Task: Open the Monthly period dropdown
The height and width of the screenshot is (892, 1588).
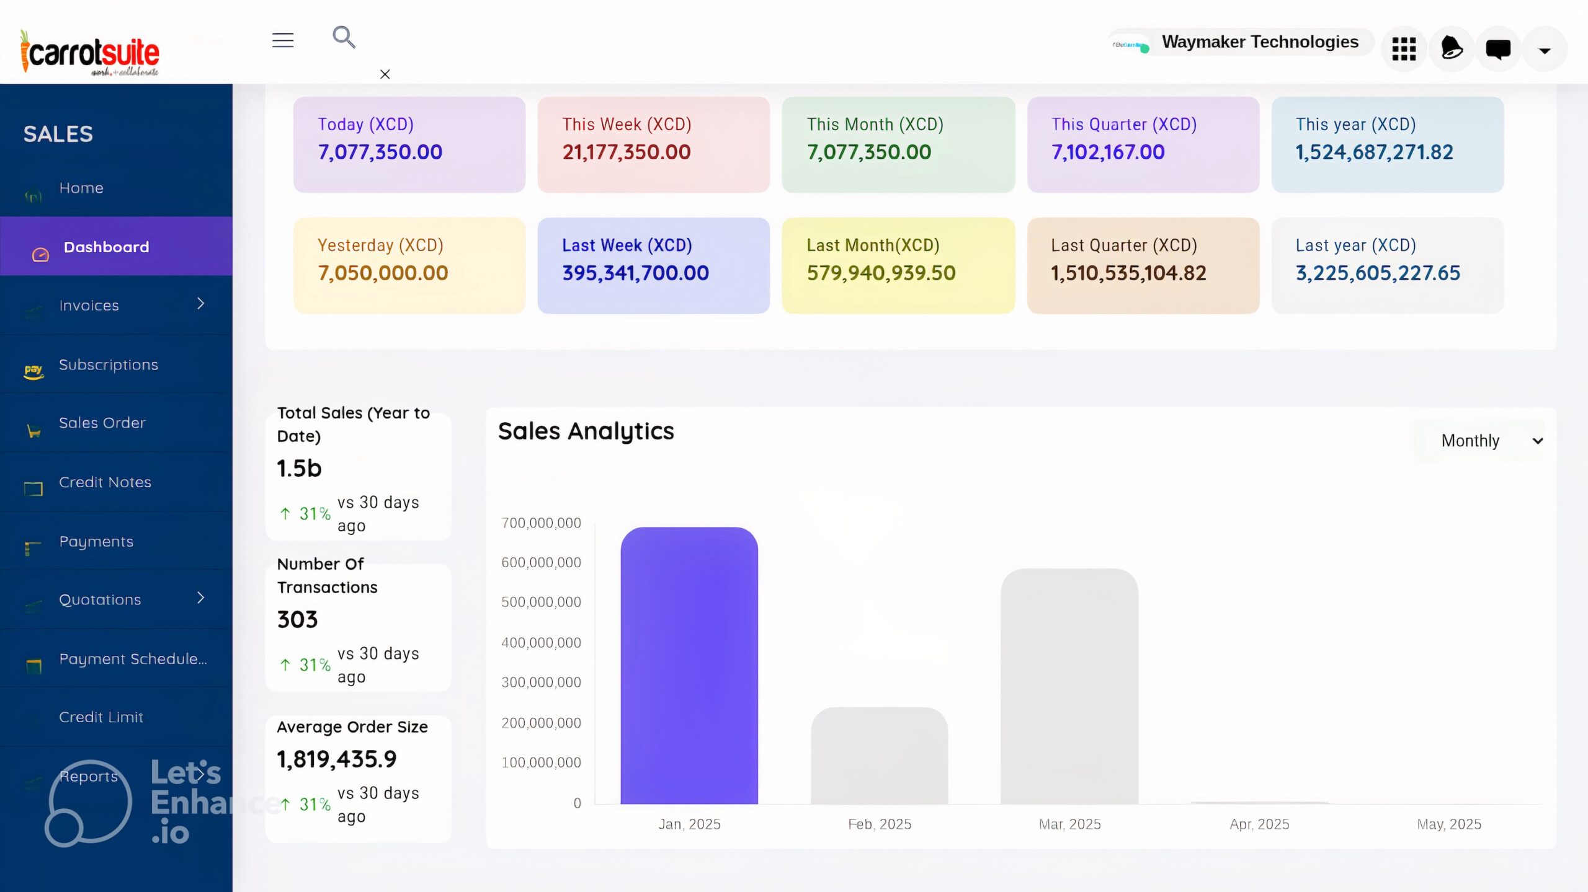Action: [x=1479, y=441]
